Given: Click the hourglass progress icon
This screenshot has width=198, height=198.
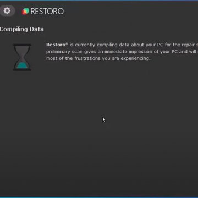Looking at the screenshot, I should (22, 57).
